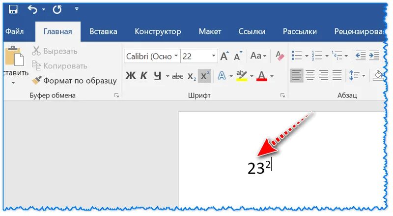This screenshot has width=393, height=216.
Task: Toggle superscript x² formatting
Action: (x=204, y=76)
